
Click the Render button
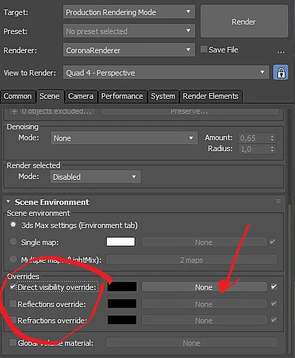click(244, 22)
